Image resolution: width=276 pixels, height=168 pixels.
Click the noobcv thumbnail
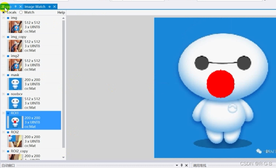coord(15,103)
